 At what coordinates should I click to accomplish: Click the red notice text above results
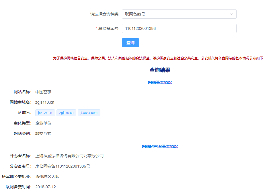159,58
